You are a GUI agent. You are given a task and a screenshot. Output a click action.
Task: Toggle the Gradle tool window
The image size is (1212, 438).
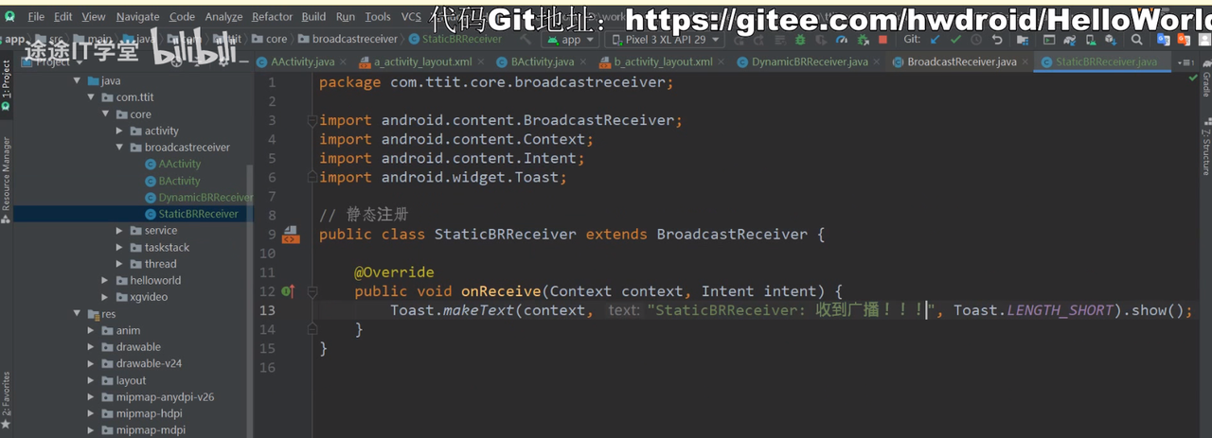point(1205,80)
